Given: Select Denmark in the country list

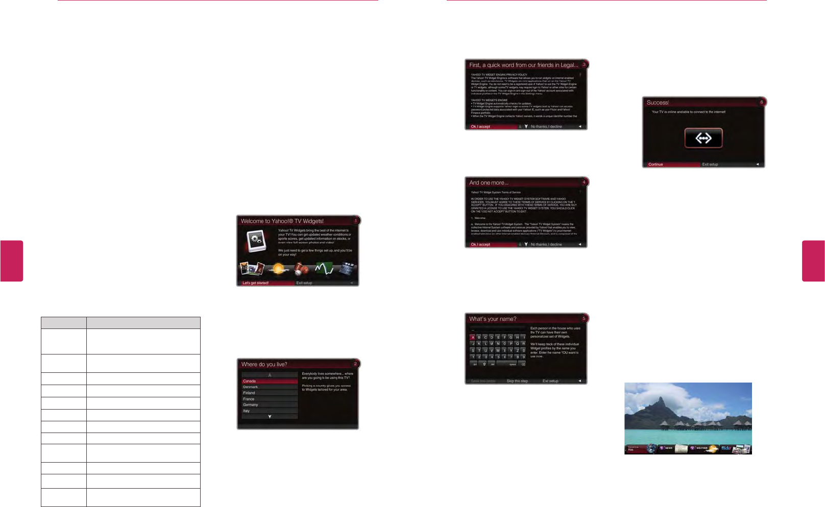Looking at the screenshot, I should [270, 387].
